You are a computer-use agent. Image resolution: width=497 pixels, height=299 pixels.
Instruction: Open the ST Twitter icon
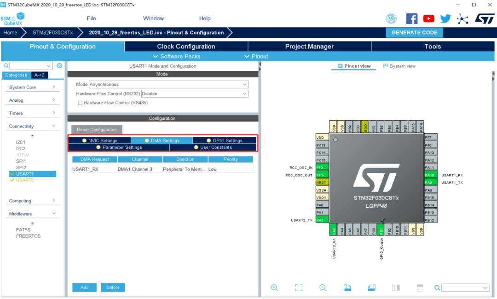pos(445,19)
